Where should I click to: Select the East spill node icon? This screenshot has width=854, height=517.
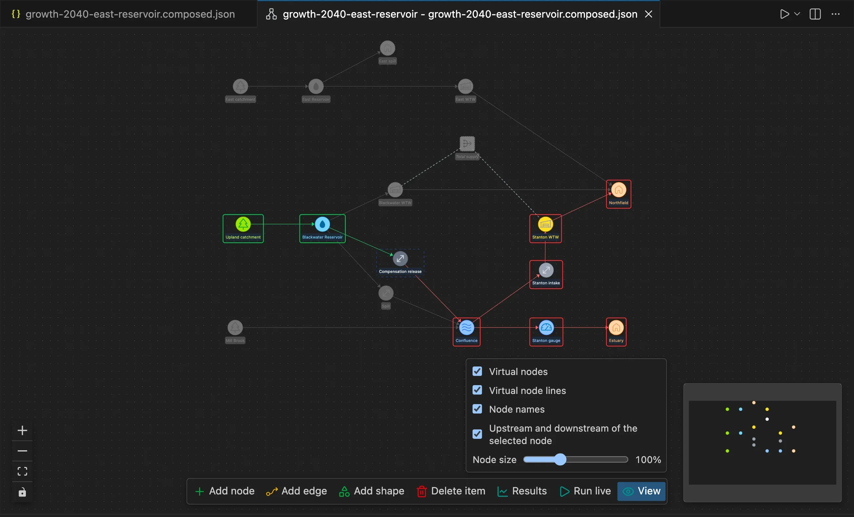point(387,48)
